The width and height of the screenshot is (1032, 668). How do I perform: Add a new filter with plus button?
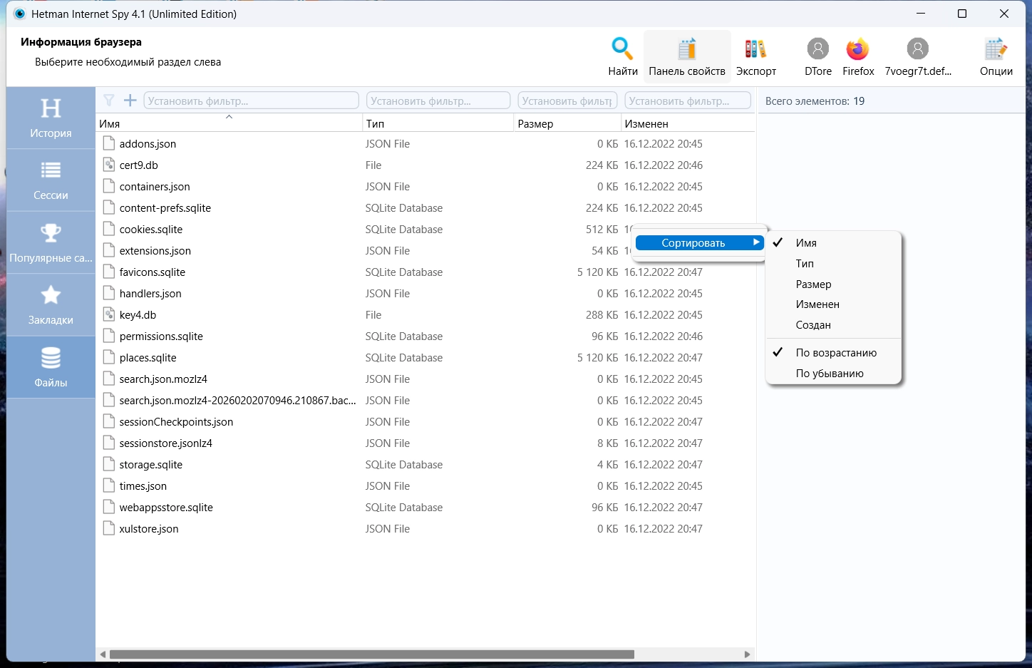[x=130, y=101]
